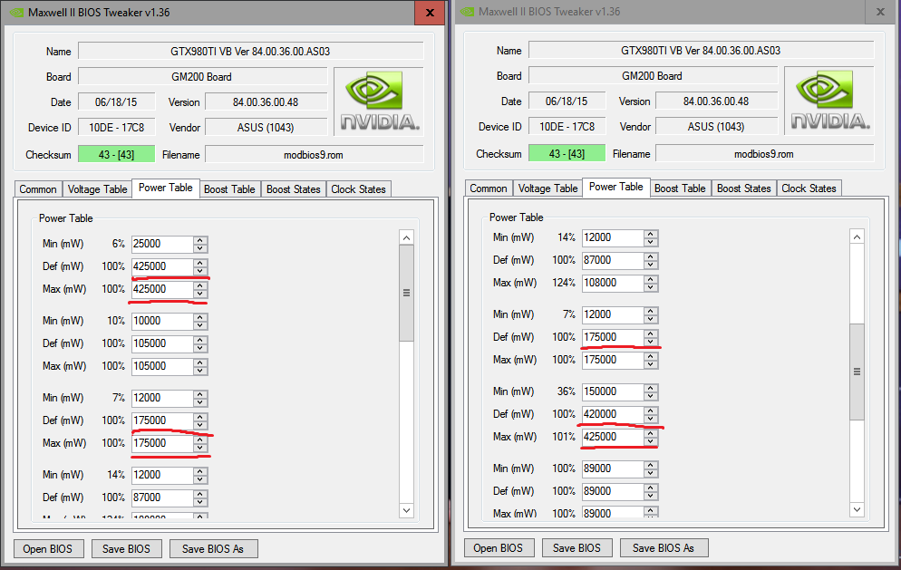Click the Date 06/18/15 field in left window
Viewport: 901px width, 570px height.
117,102
